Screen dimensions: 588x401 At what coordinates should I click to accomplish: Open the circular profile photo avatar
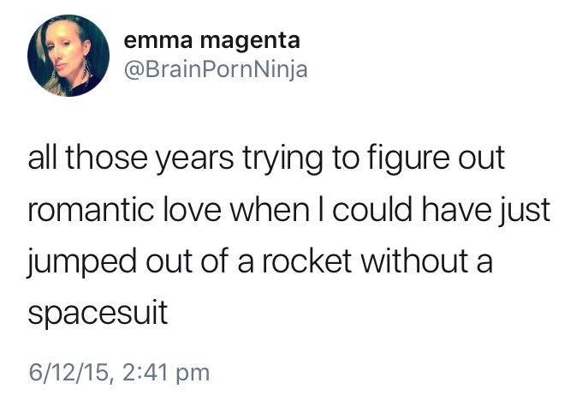tap(68, 56)
